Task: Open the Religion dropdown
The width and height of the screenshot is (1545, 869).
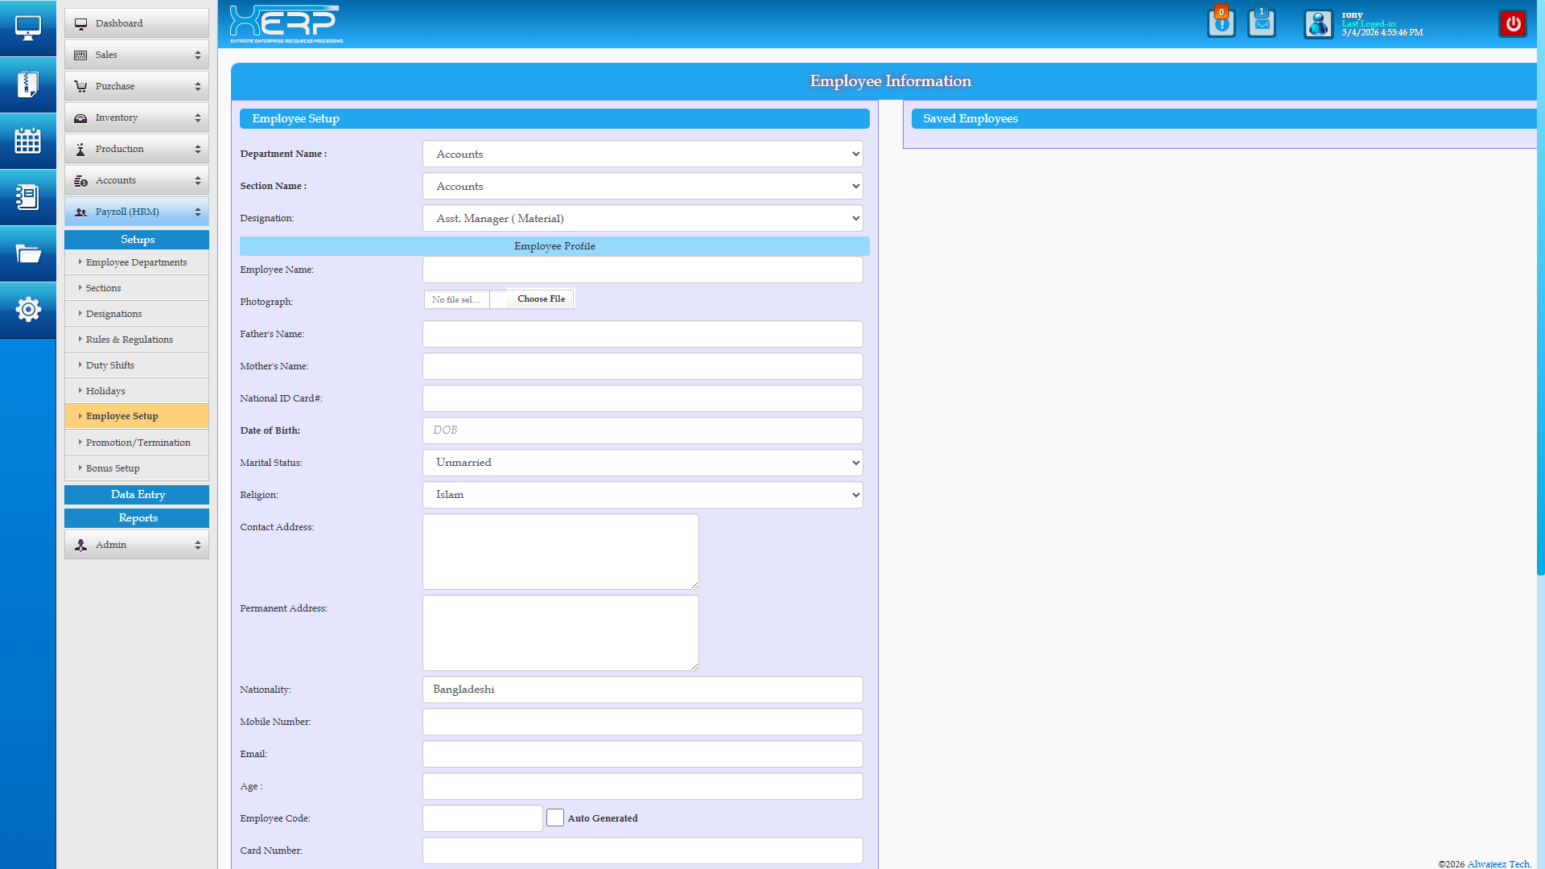Action: tap(642, 495)
